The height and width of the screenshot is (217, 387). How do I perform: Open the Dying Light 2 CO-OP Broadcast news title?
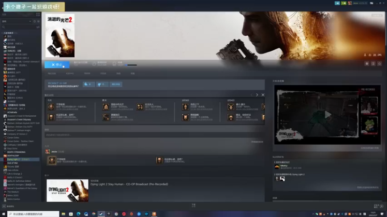coord(129,184)
